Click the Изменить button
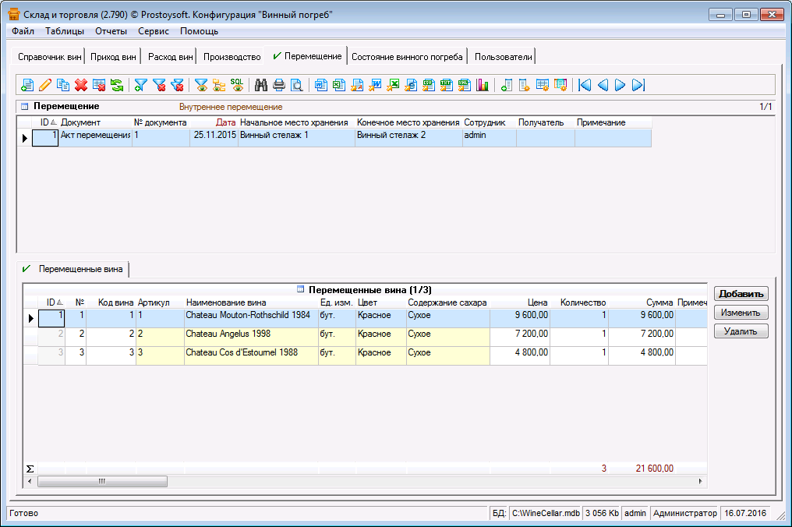Screen dimensions: 792x527 [x=741, y=313]
